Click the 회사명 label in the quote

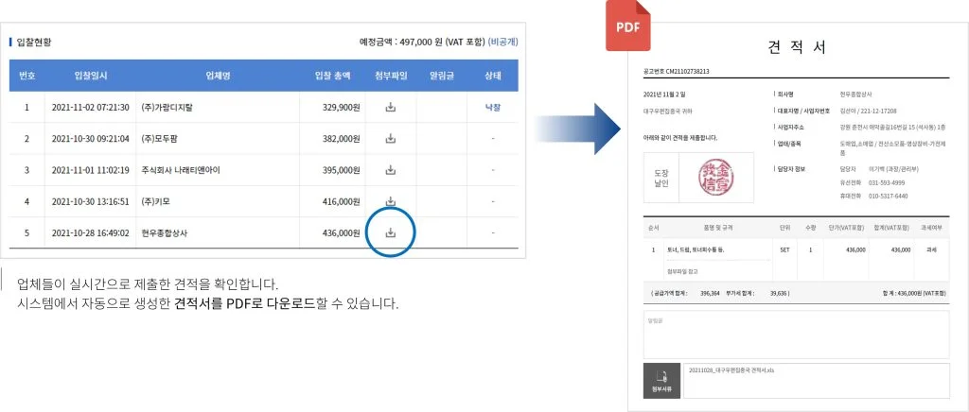(787, 94)
